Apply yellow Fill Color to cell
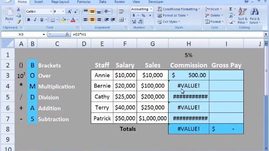Screen dimensions: 269x151 coord(63,20)
